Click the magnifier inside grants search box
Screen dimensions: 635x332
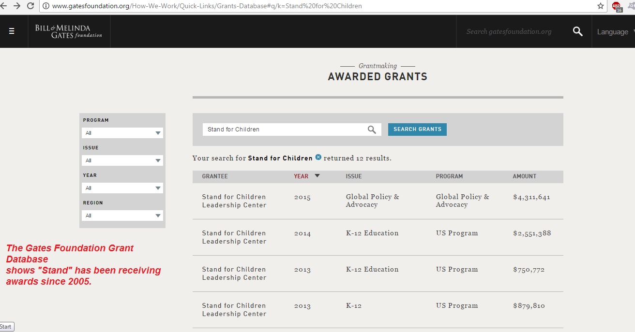[372, 130]
